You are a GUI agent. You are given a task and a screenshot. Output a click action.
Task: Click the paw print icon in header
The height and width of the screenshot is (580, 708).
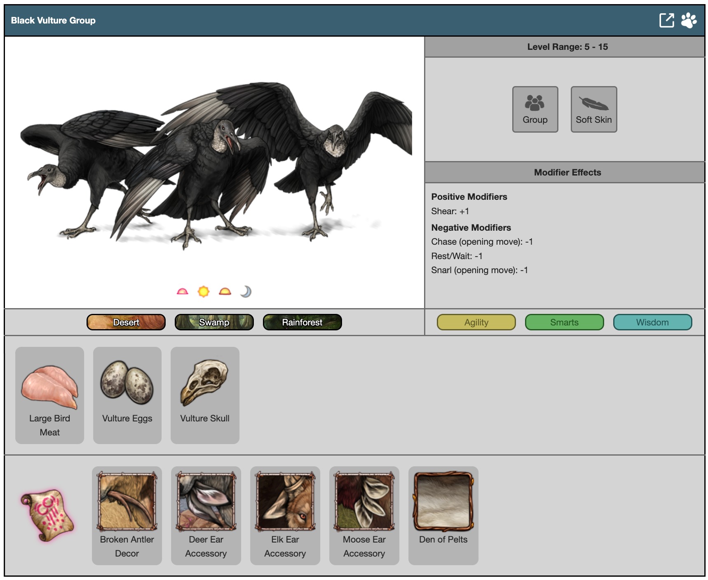coord(689,20)
